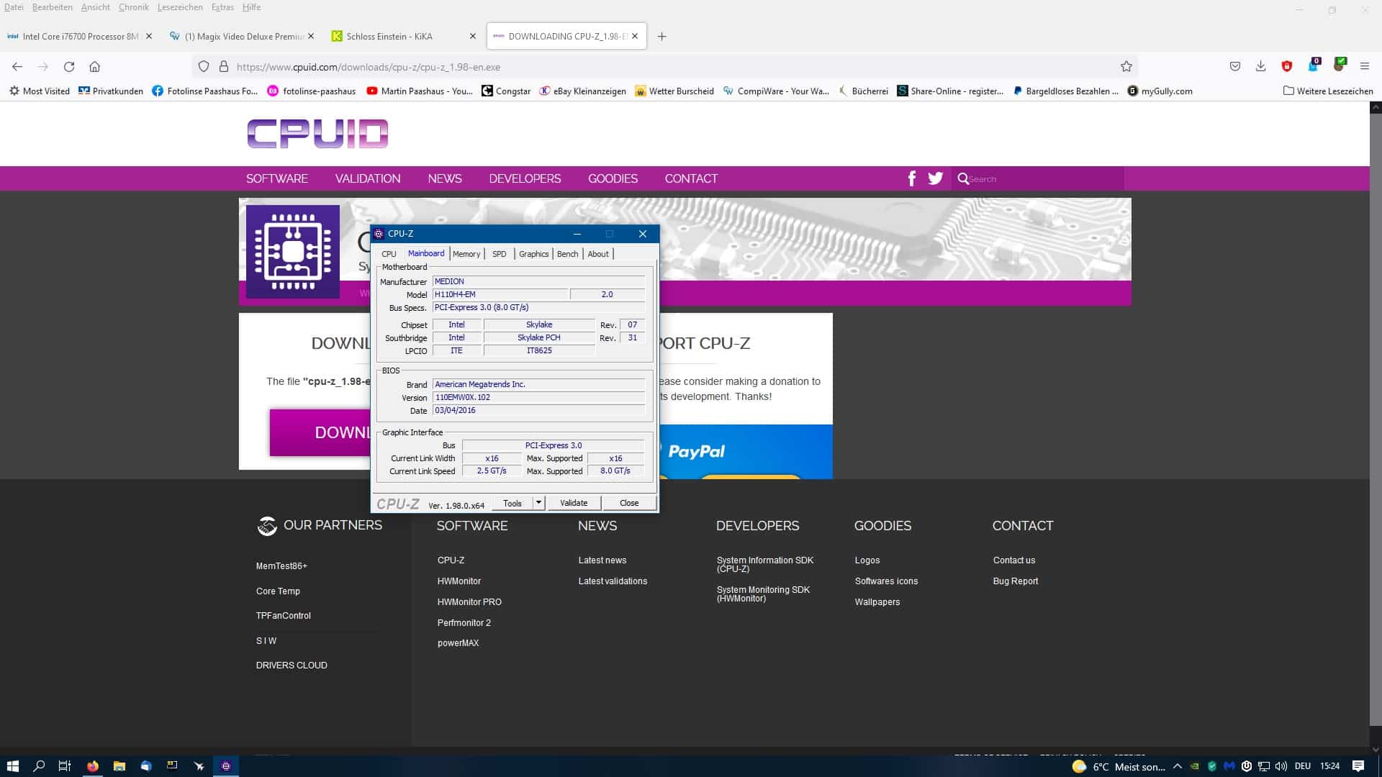Open Firefox from the Windows taskbar

click(93, 766)
